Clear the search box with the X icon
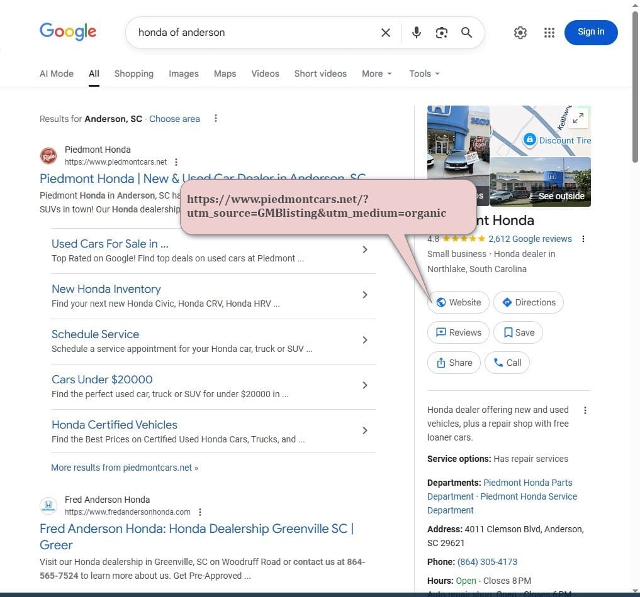The width and height of the screenshot is (640, 597). pyautogui.click(x=385, y=33)
